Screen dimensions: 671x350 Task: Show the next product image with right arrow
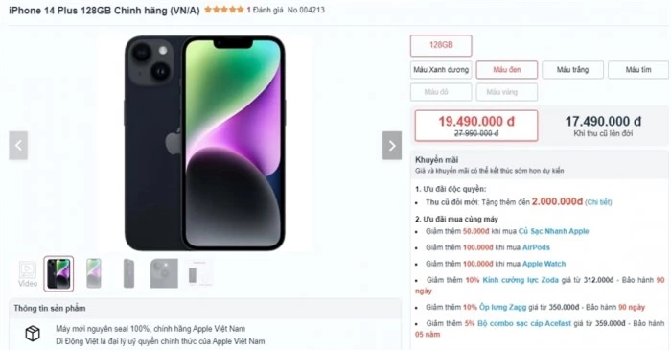[x=391, y=146]
